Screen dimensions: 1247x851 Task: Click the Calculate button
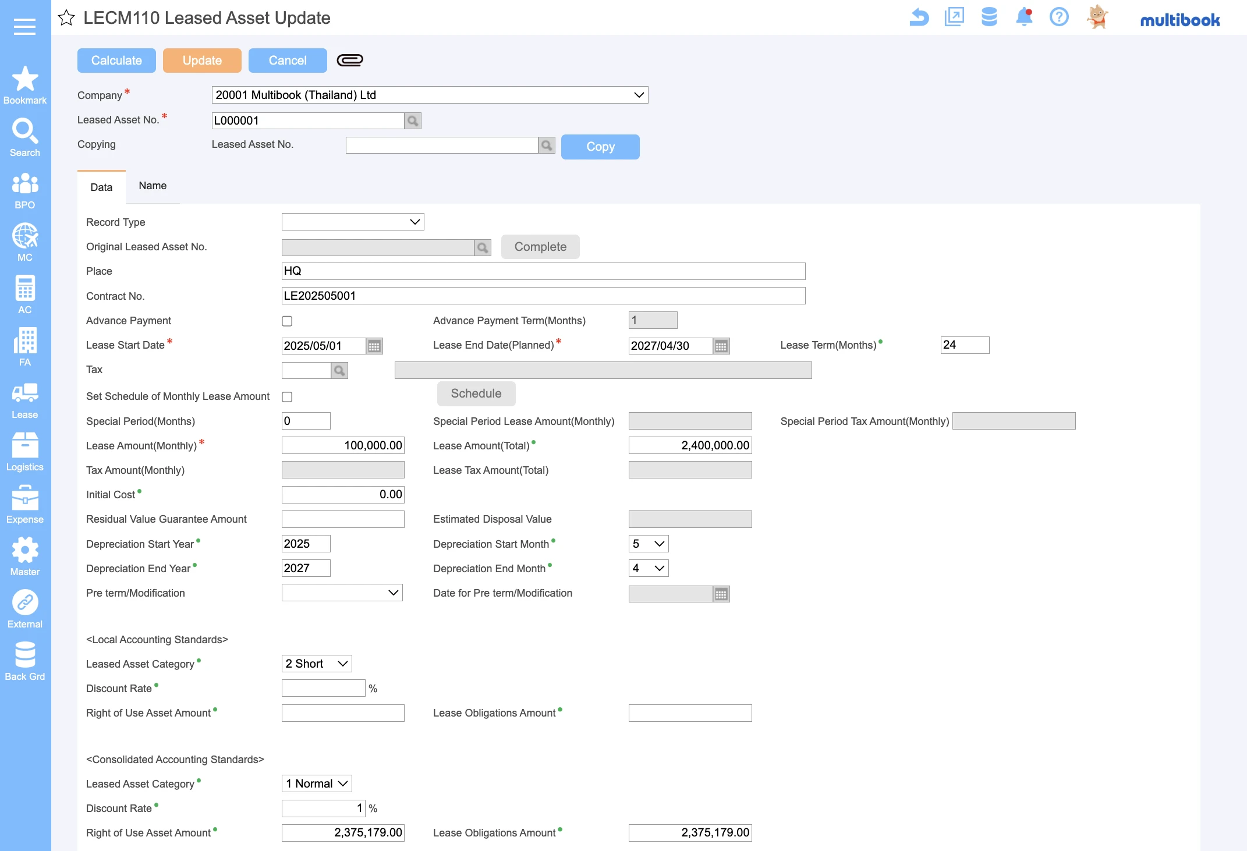point(116,61)
